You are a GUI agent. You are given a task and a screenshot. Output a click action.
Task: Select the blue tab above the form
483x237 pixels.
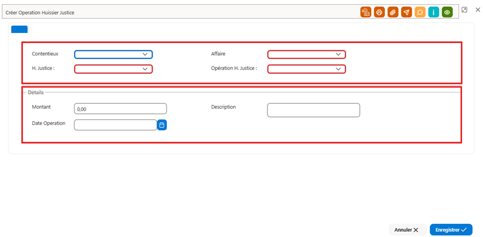click(19, 29)
